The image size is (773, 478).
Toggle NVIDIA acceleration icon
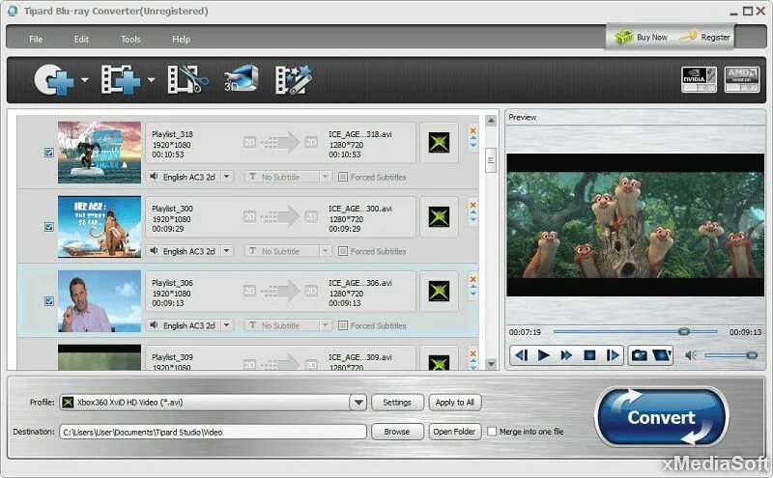[699, 79]
